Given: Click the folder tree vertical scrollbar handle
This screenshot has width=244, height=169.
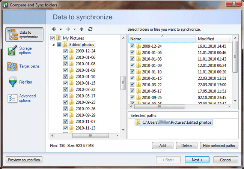Looking at the screenshot, I should coord(123,83).
